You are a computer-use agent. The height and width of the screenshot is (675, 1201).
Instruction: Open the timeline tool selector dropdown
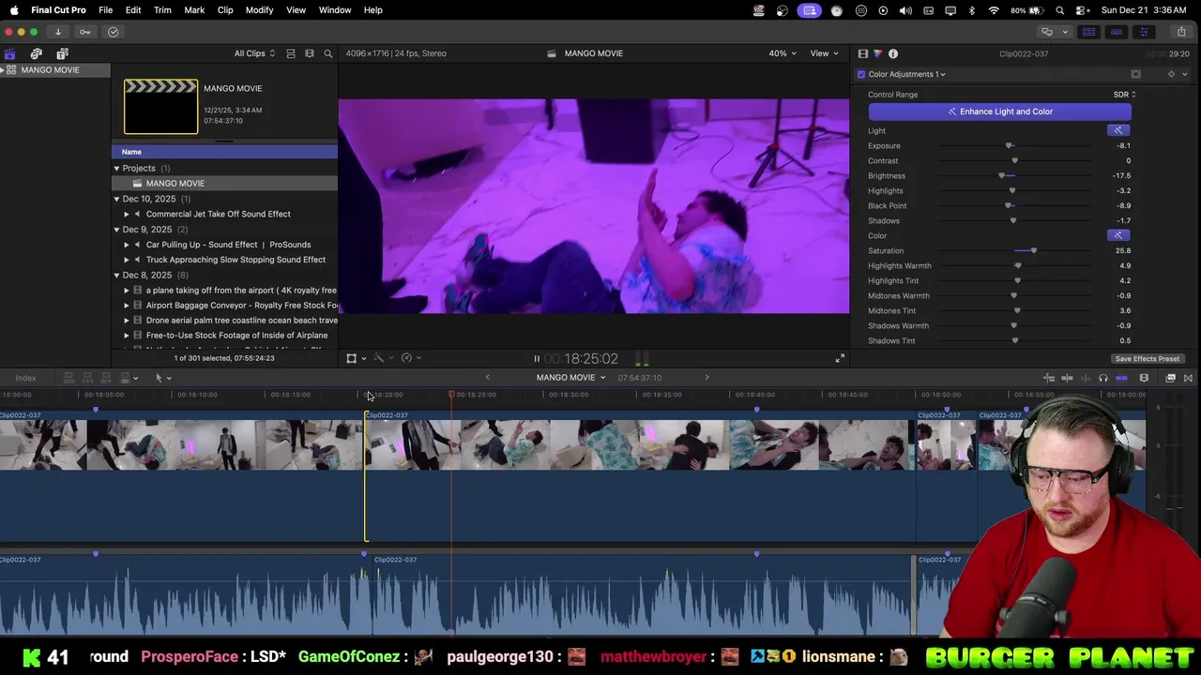click(x=162, y=378)
